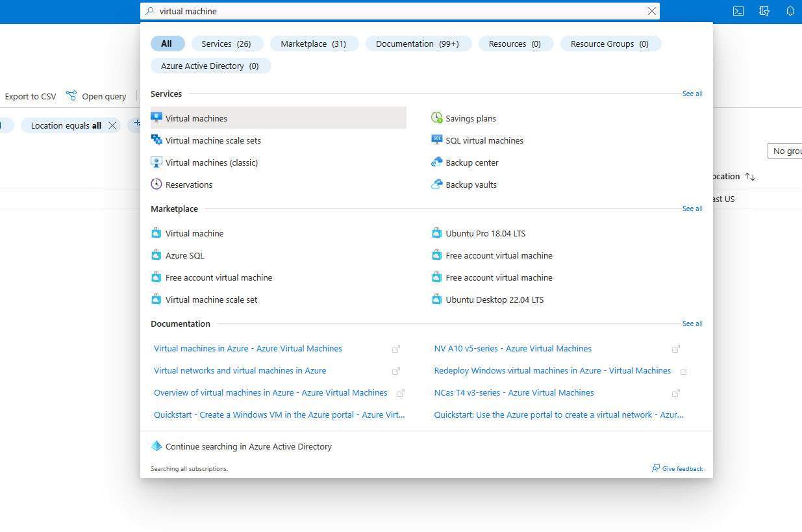Switch to the Marketplace (31) filter tab
This screenshot has height=532, width=802.
(314, 44)
